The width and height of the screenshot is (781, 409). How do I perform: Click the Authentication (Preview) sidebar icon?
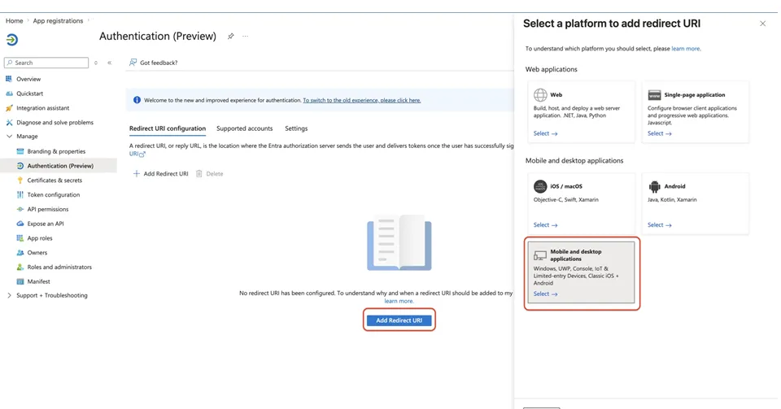(x=20, y=166)
